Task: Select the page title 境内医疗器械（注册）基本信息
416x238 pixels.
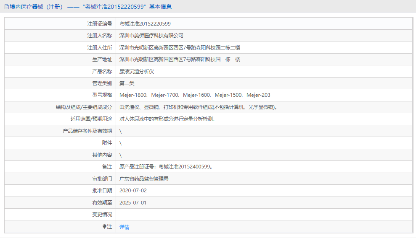Action: point(90,7)
